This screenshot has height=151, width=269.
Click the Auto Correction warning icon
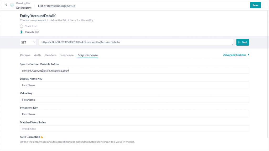[x=42, y=137]
